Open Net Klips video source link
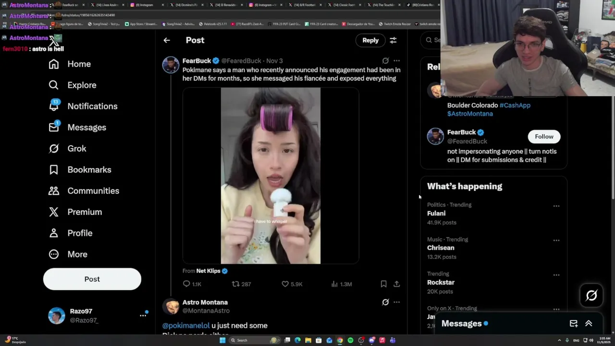The image size is (615, 346). (208, 271)
